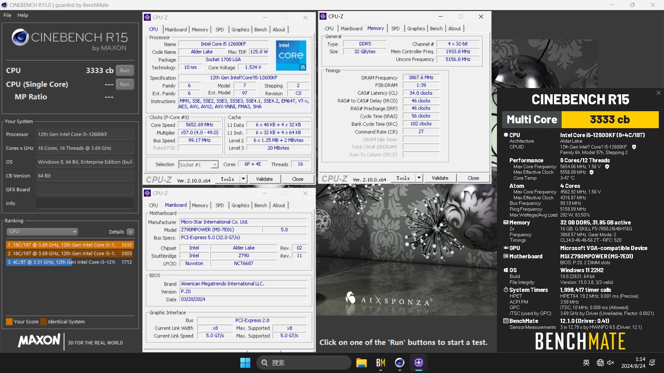This screenshot has height=373, width=664.
Task: Switch to Graphics tab in Mainboard window
Action: [240, 205]
